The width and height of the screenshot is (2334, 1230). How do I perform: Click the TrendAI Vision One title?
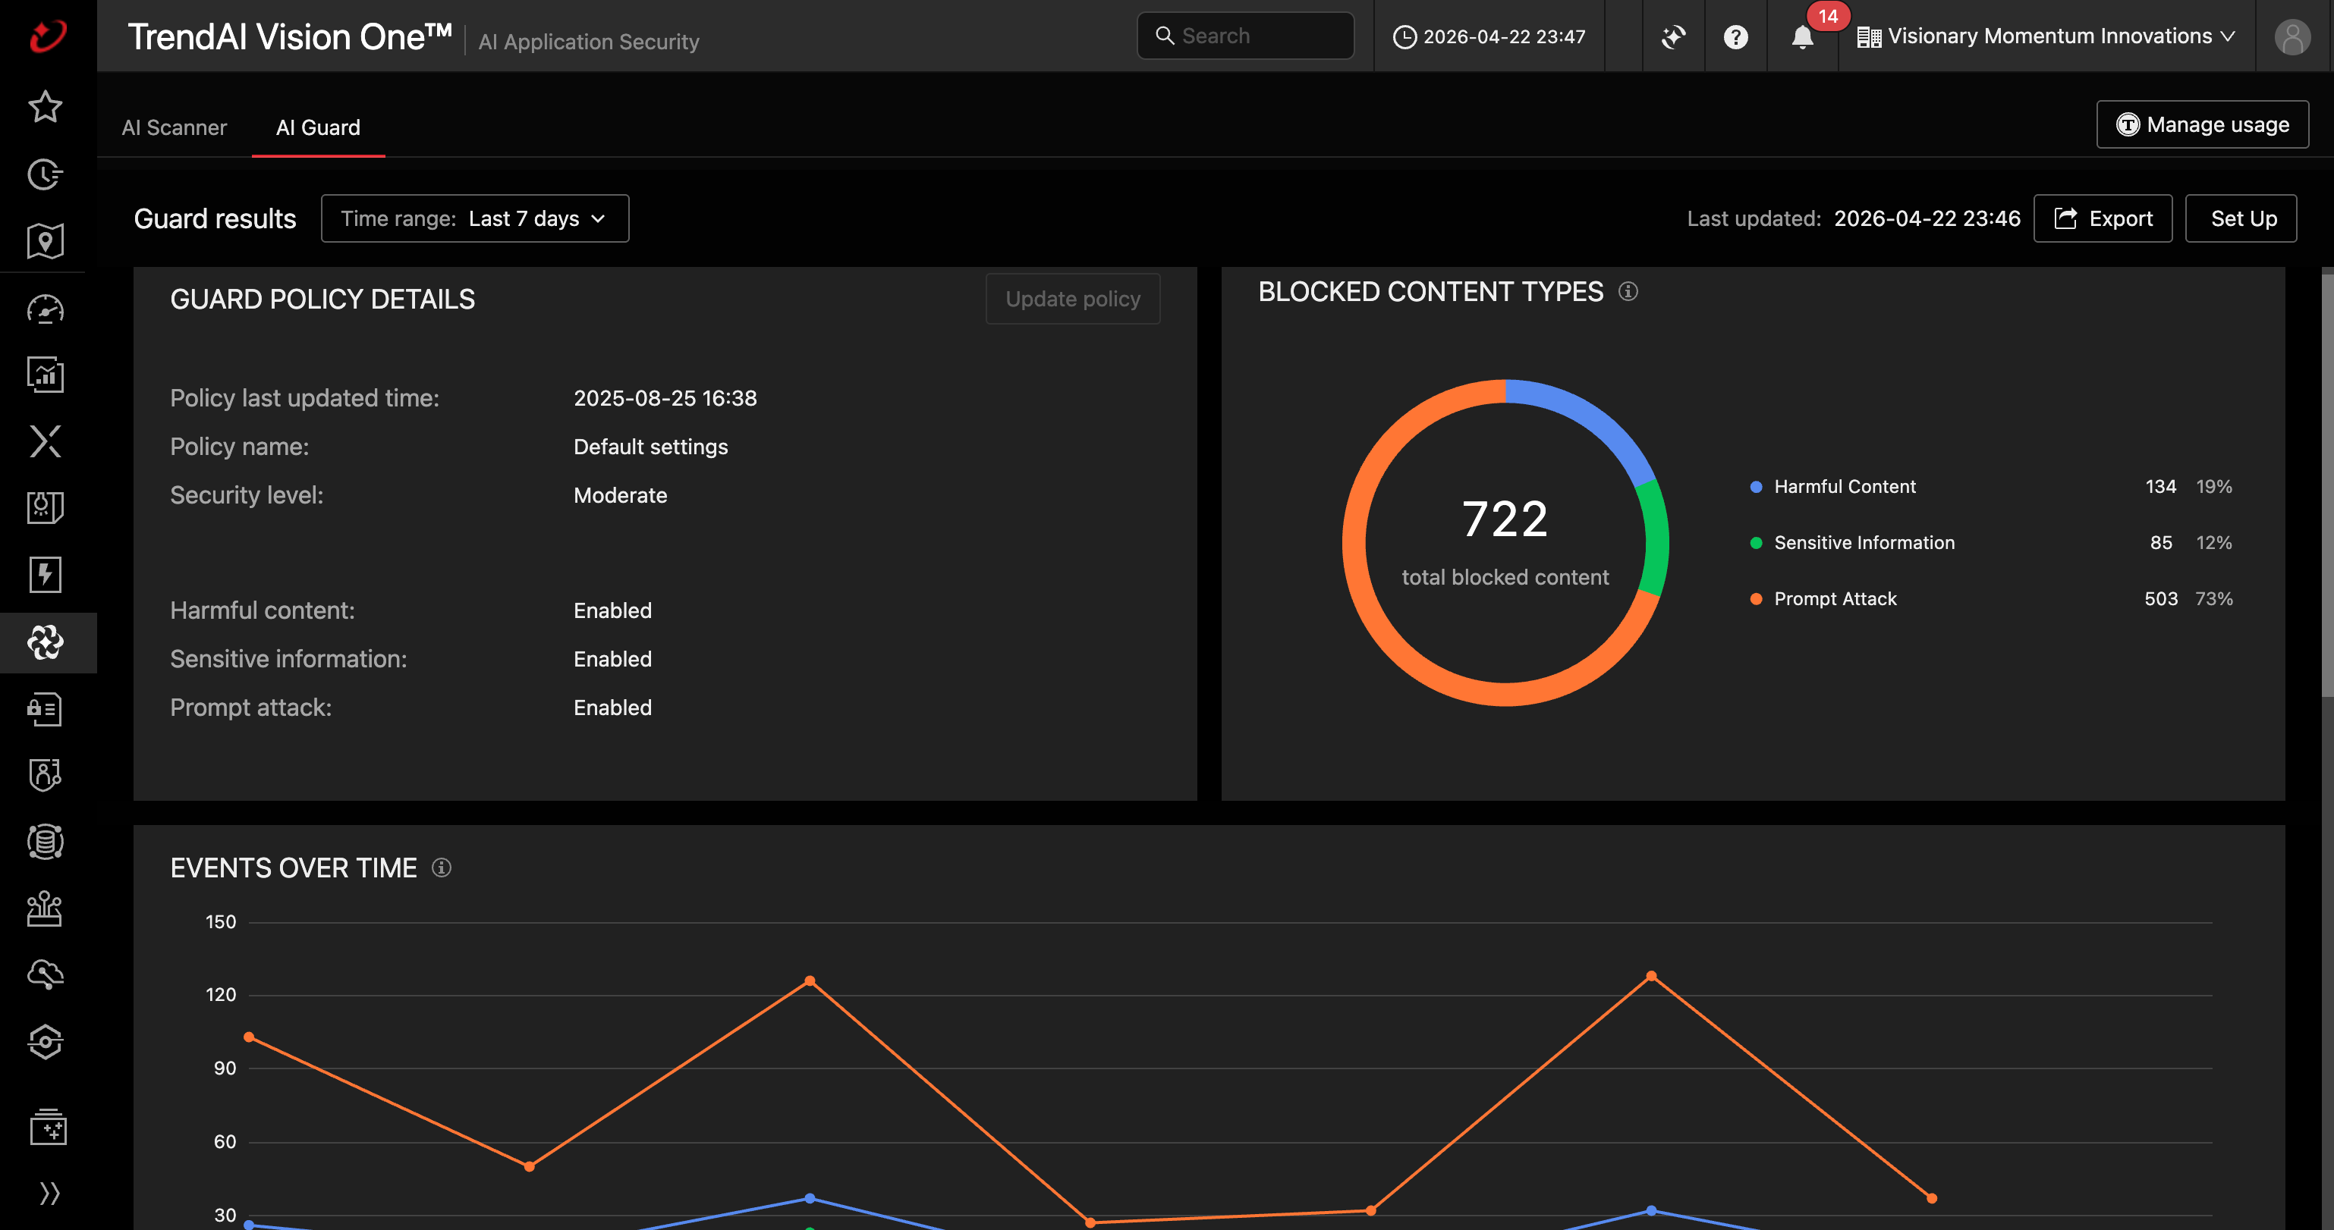coord(290,37)
